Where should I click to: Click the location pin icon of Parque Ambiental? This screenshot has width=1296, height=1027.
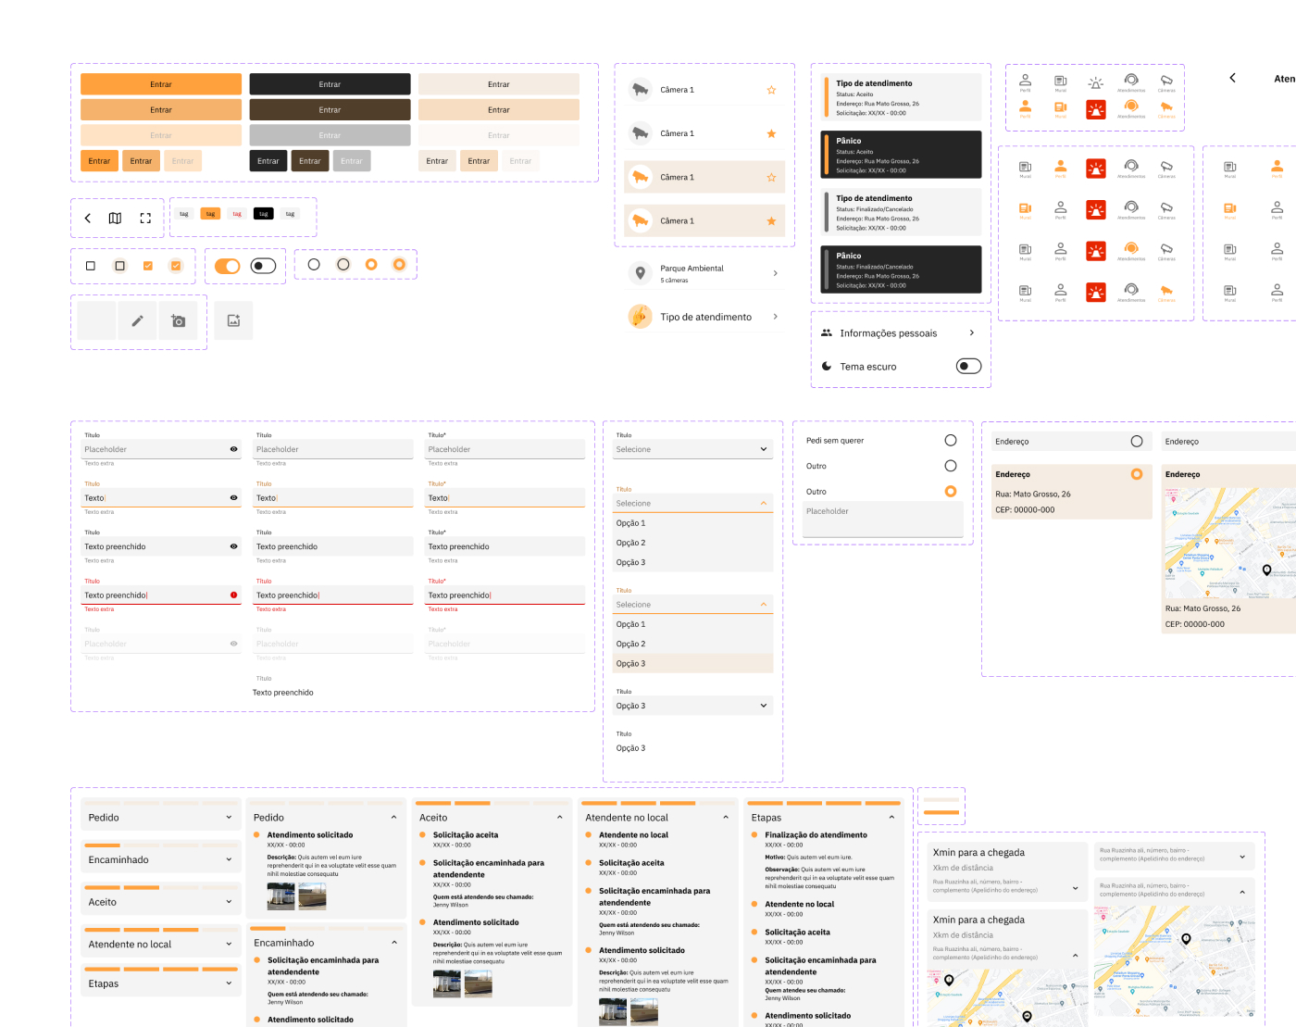[x=640, y=272]
